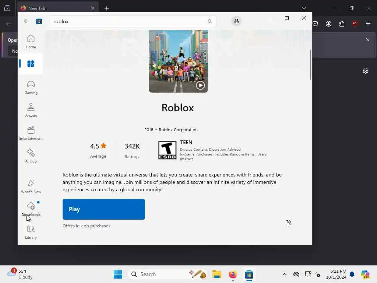Dismiss the Firefox notification bar
377x283 pixels.
pos(368,40)
